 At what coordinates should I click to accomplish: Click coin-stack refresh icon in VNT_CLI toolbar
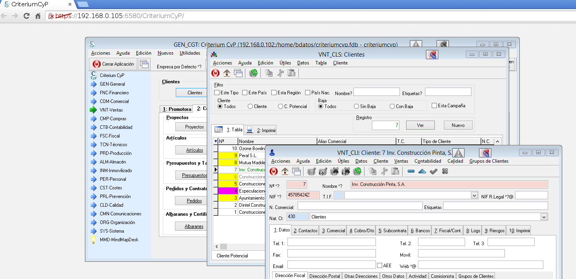point(357,171)
